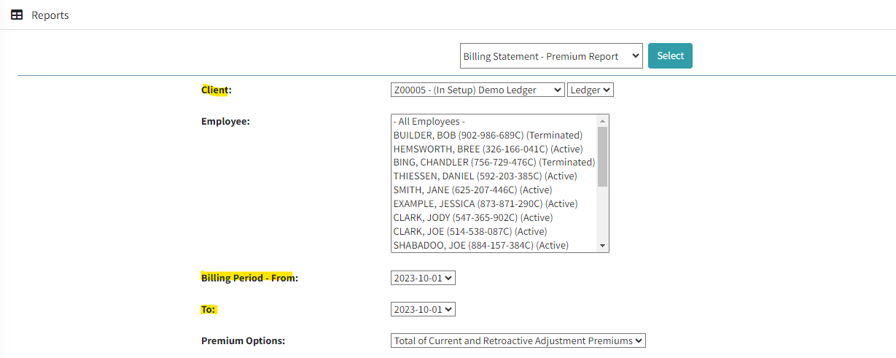Choose SHABADOO, JOE from employee list
Screen dimensions: 896x358
coord(480,245)
